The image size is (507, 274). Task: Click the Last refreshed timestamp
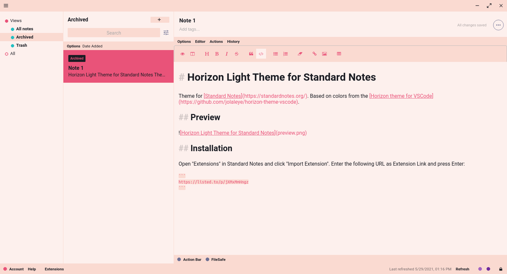click(x=420, y=269)
